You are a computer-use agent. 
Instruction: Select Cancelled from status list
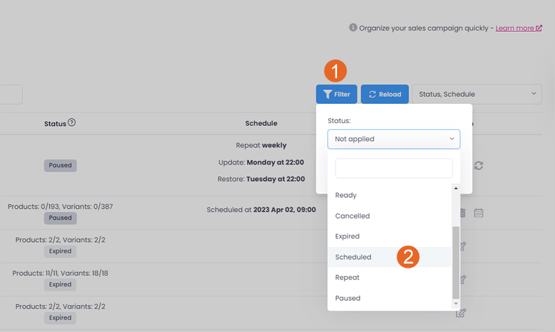click(390, 216)
